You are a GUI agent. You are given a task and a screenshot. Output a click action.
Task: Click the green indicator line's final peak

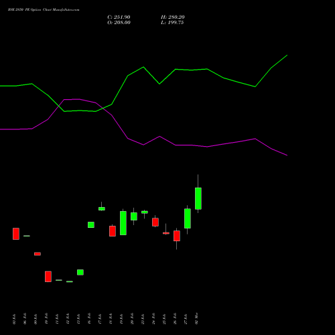[287, 55]
